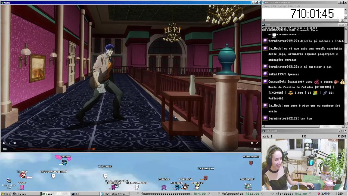Click the ZDURF pink character
The width and height of the screenshot is (348, 196).
[x=22, y=187]
